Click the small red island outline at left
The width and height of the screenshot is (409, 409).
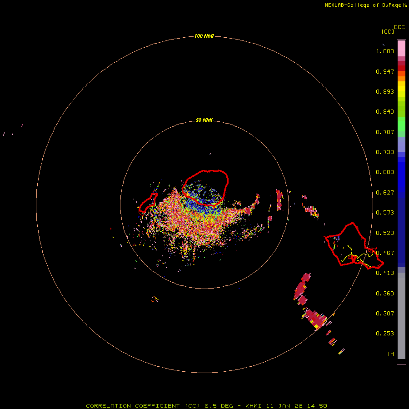[x=148, y=203]
